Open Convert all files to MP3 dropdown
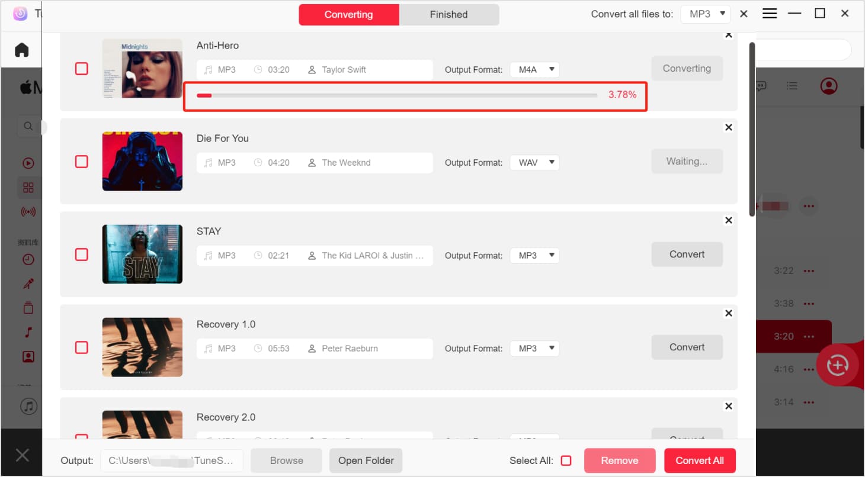Image resolution: width=865 pixels, height=477 pixels. point(705,14)
